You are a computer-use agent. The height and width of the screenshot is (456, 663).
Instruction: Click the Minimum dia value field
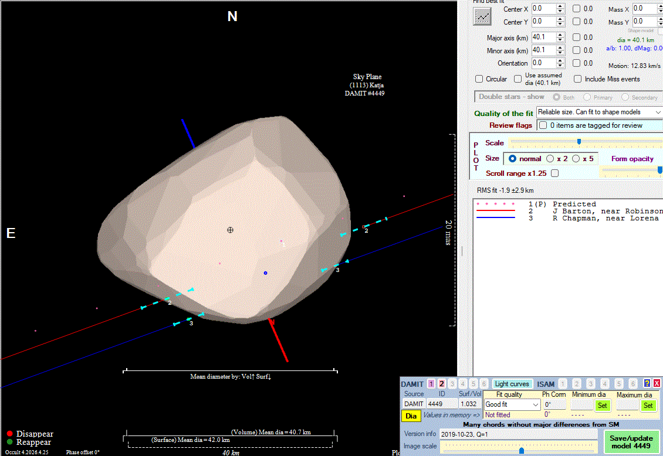pyautogui.click(x=582, y=405)
